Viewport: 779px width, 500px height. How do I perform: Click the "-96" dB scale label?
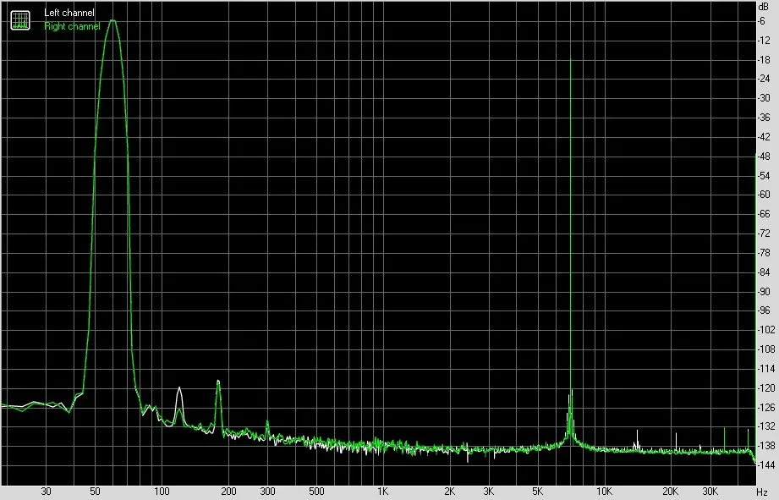764,310
